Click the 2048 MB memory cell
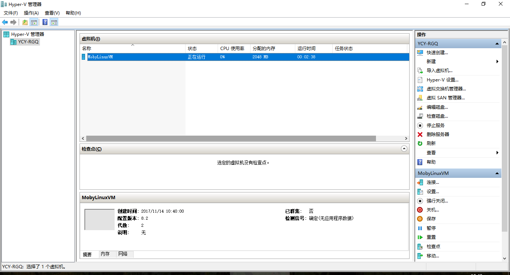Image resolution: width=510 pixels, height=275 pixels. (x=260, y=57)
